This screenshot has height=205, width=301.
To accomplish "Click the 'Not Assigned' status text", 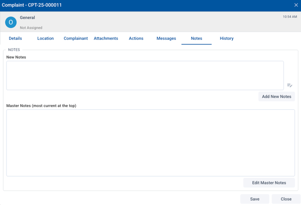I will pyautogui.click(x=31, y=28).
